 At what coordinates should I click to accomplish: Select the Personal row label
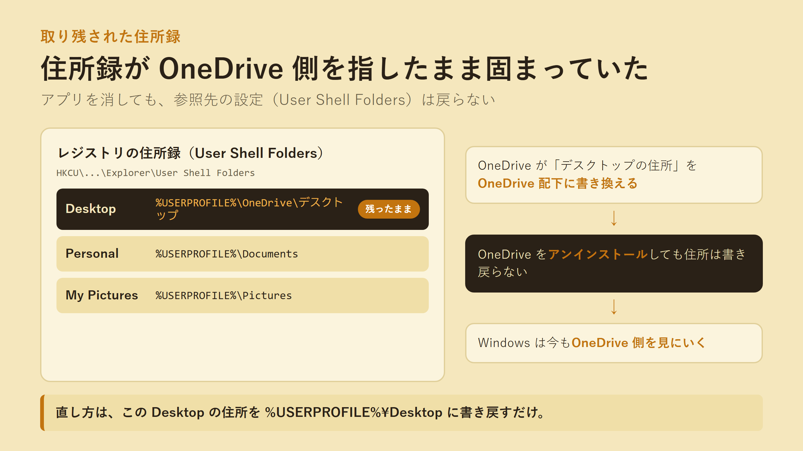(x=92, y=254)
